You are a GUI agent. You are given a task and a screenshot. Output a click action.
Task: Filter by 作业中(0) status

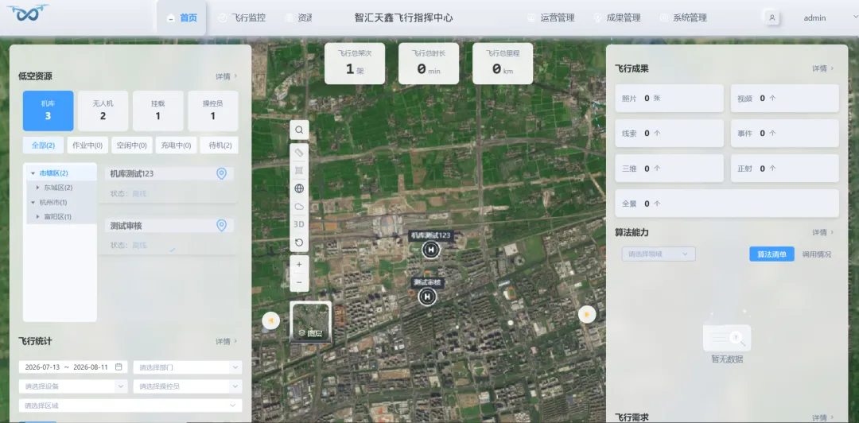pyautogui.click(x=87, y=146)
